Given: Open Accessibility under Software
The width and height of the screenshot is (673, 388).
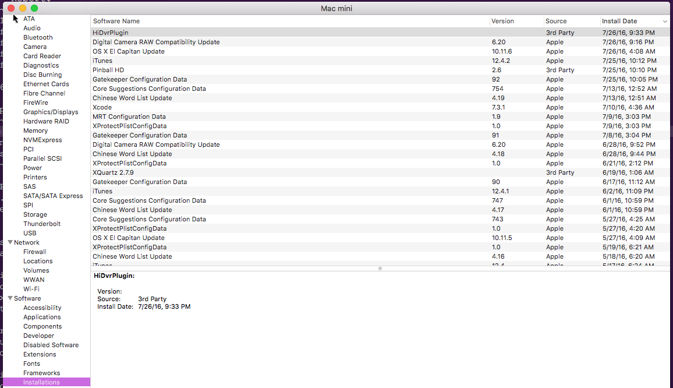Looking at the screenshot, I should pos(42,308).
